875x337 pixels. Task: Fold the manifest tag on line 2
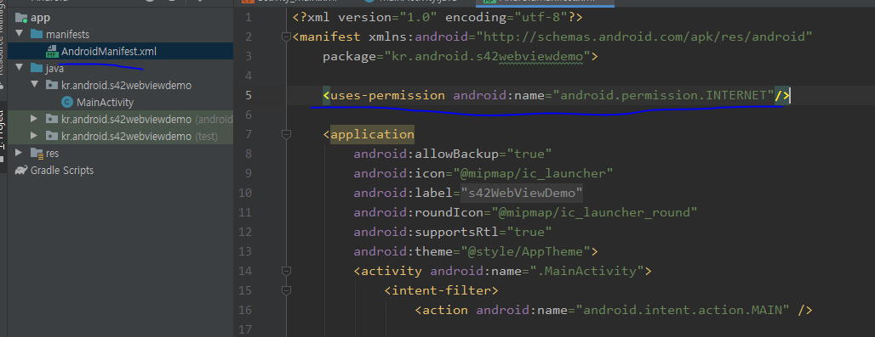pyautogui.click(x=287, y=37)
